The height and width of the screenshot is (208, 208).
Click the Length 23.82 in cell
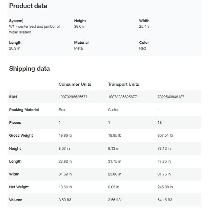(65, 161)
